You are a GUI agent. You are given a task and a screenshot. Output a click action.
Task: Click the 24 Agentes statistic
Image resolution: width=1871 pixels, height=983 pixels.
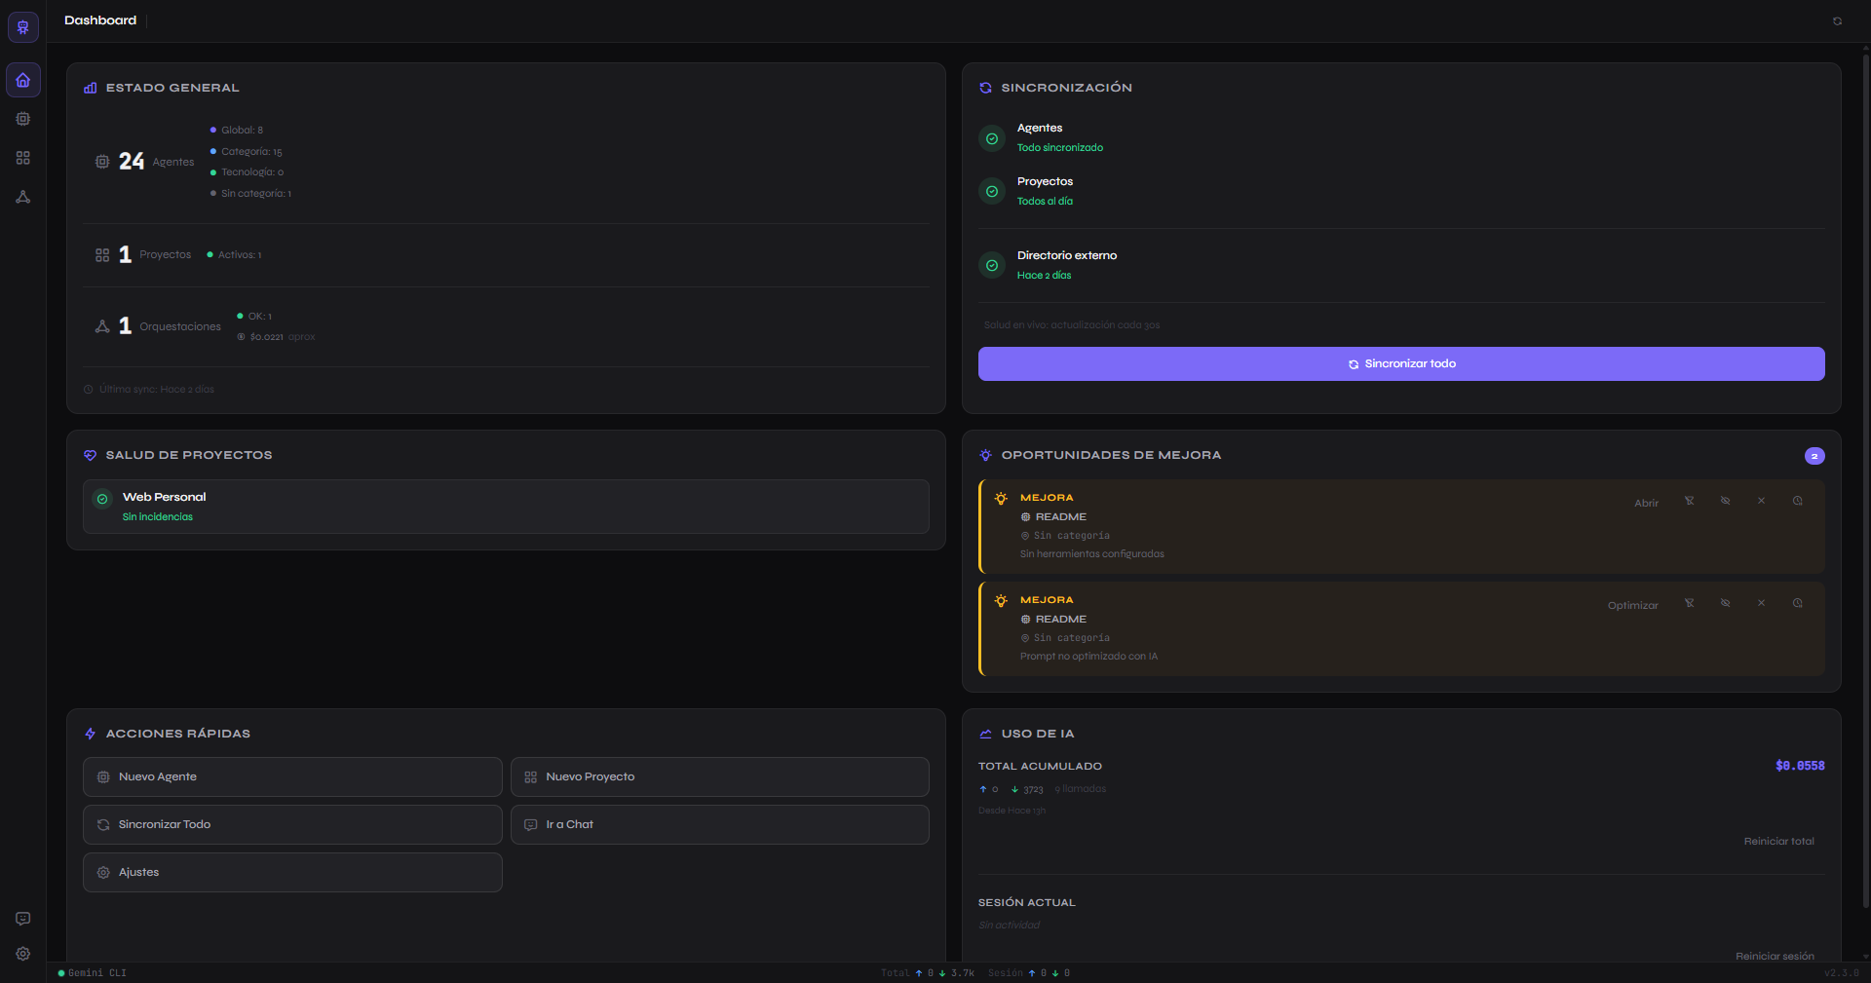tap(145, 162)
